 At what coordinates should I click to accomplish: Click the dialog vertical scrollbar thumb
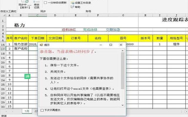coord(122,71)
